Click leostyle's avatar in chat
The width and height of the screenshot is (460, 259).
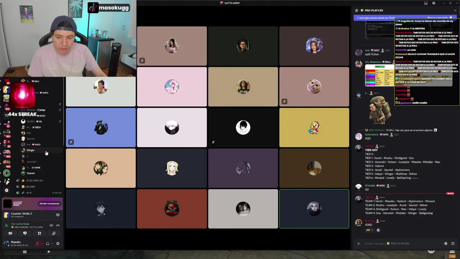point(358,223)
